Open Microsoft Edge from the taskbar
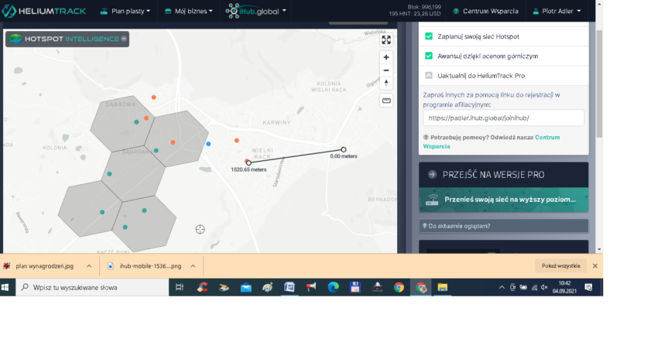 (333, 287)
